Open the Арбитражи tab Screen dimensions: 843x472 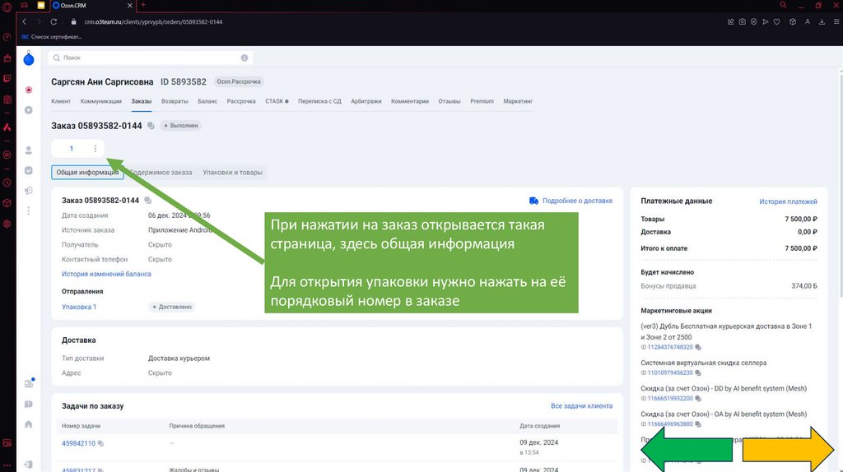click(366, 101)
